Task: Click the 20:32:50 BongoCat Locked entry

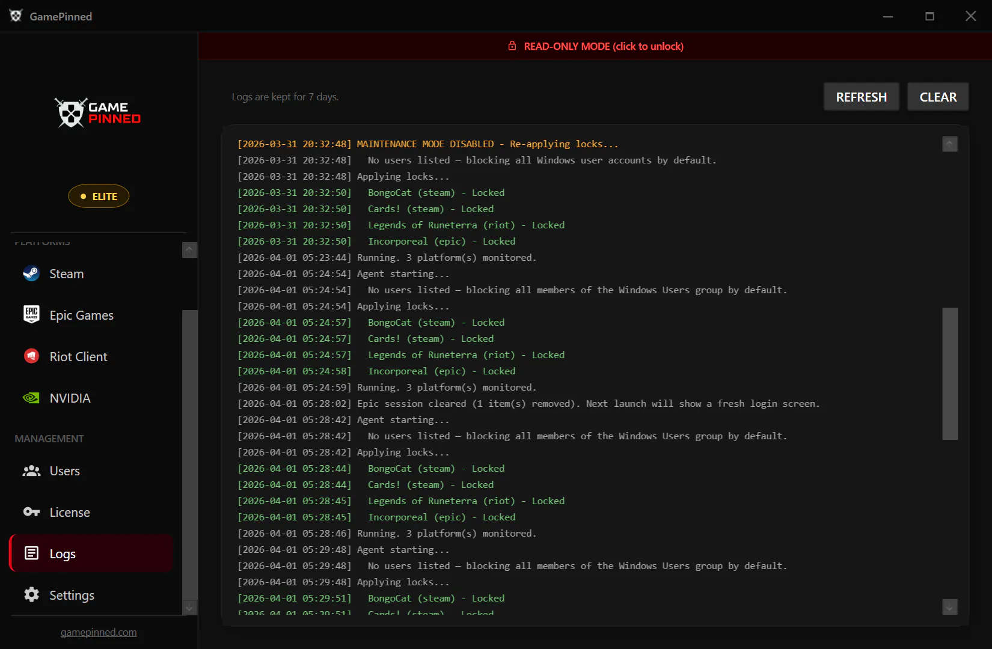Action: coord(371,192)
